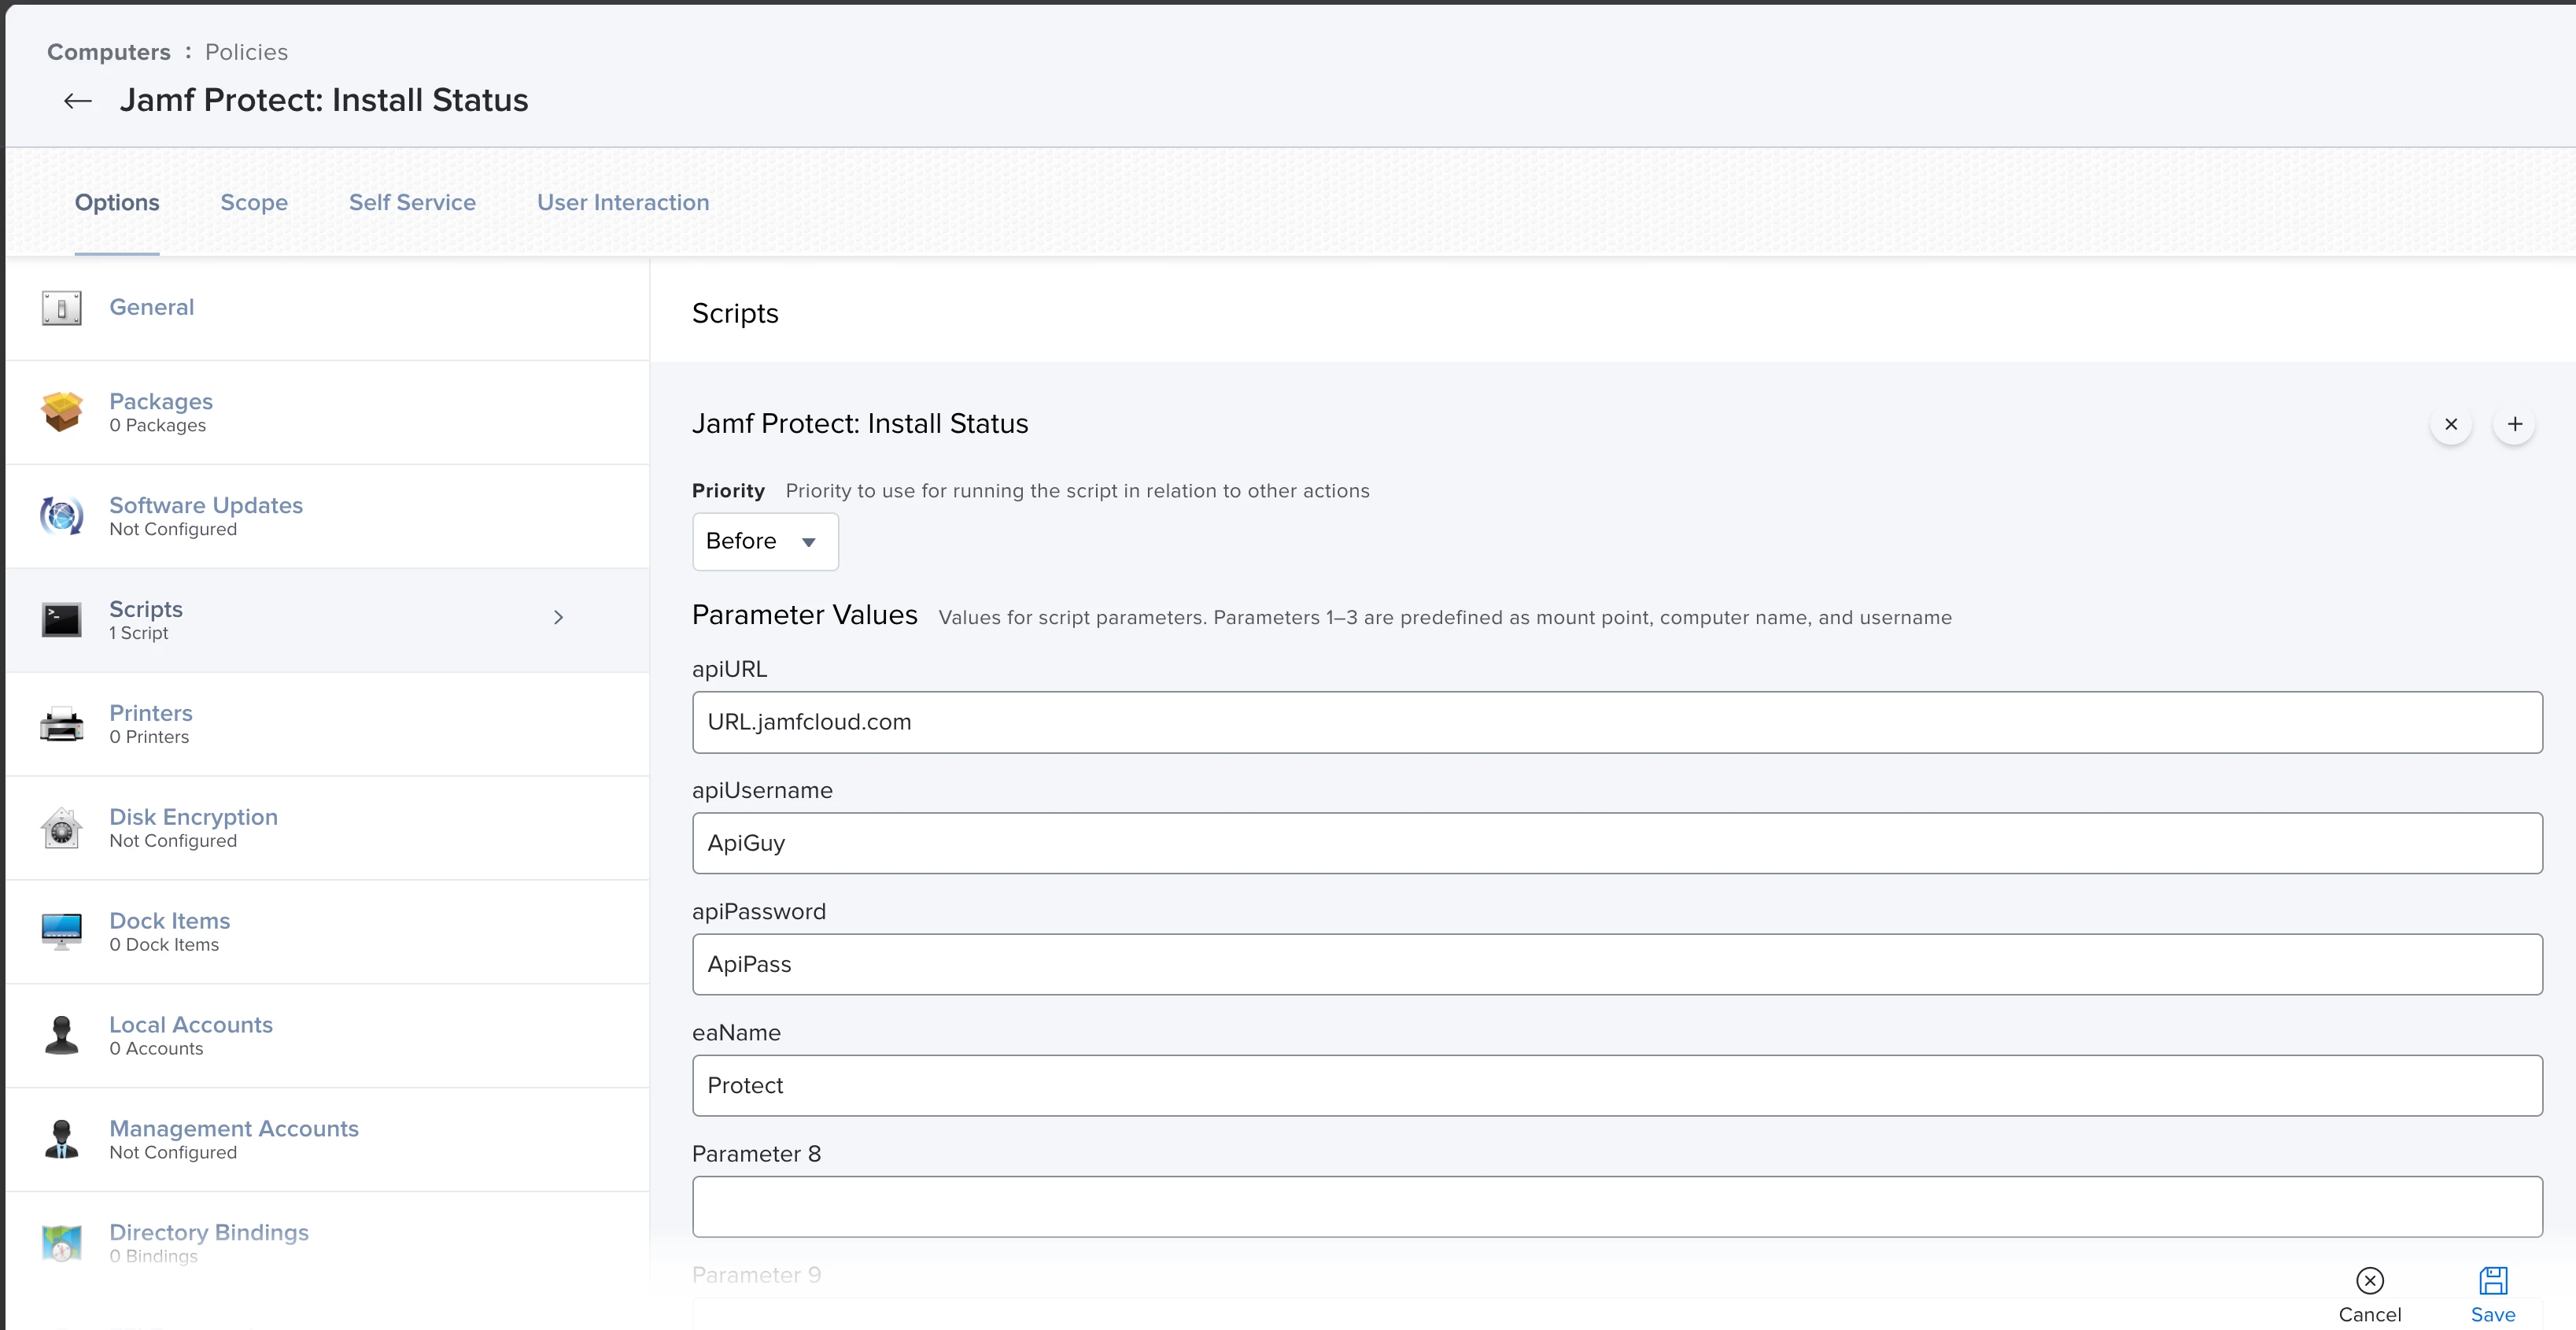Open the Management Accounts payload link
2576x1330 pixels.
[x=234, y=1129]
